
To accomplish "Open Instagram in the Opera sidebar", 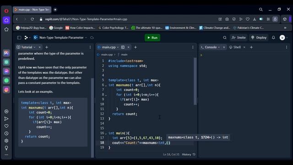I will coord(6,90).
